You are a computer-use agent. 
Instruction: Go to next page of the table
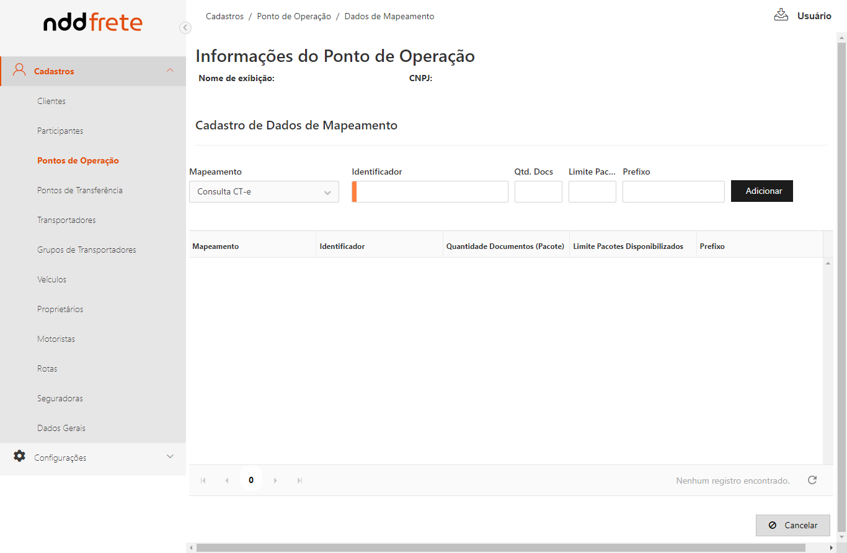(275, 481)
